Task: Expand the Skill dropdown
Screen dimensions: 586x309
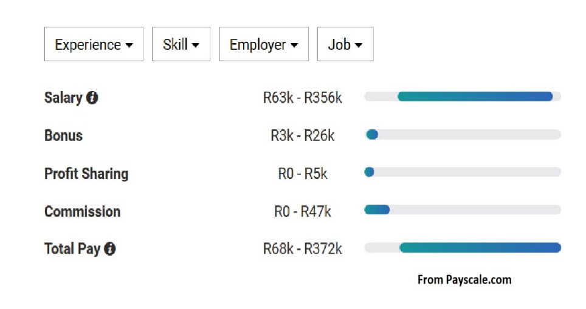Action: pyautogui.click(x=181, y=44)
